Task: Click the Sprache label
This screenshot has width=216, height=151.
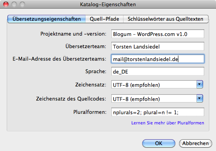Action: tap(96, 71)
